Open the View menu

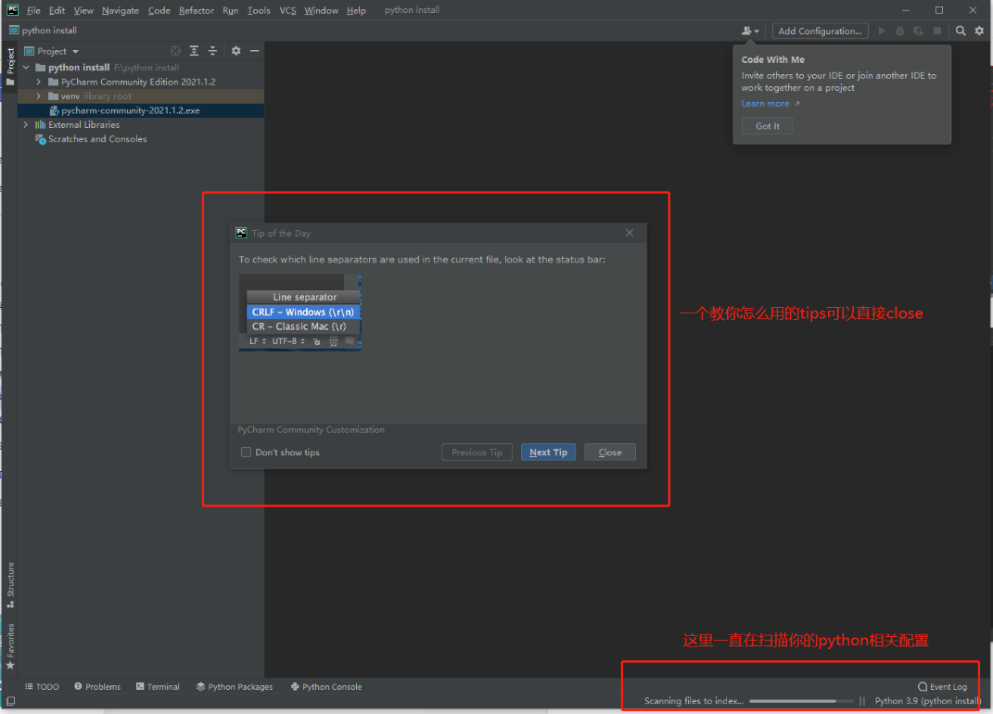pos(83,10)
